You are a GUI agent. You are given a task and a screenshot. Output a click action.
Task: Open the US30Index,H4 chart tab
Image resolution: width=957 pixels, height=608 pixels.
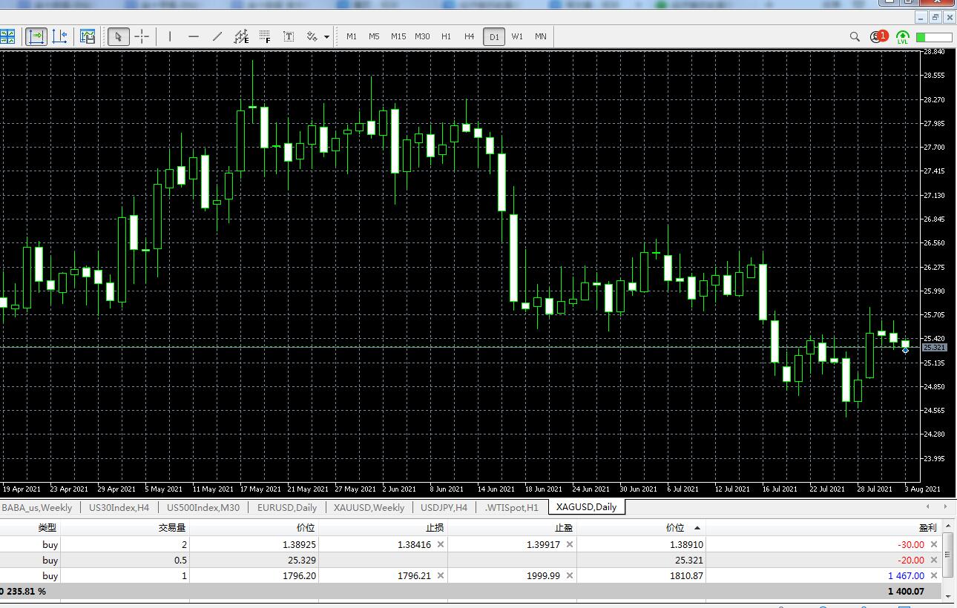[119, 507]
